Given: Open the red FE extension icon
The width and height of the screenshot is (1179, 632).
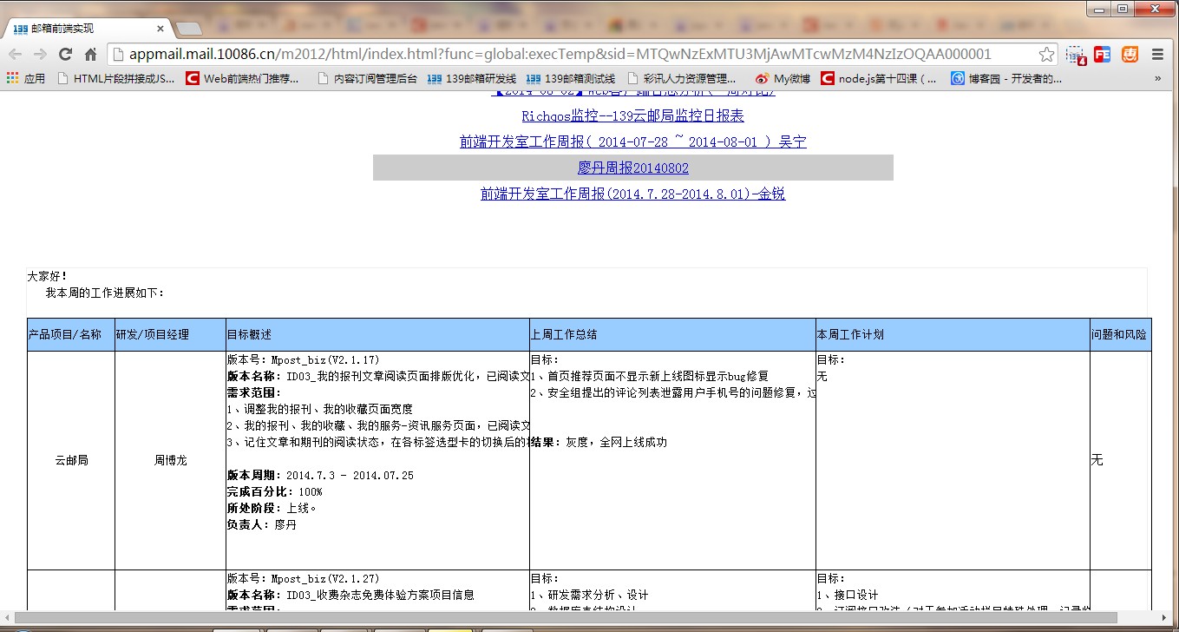Looking at the screenshot, I should click(1103, 54).
